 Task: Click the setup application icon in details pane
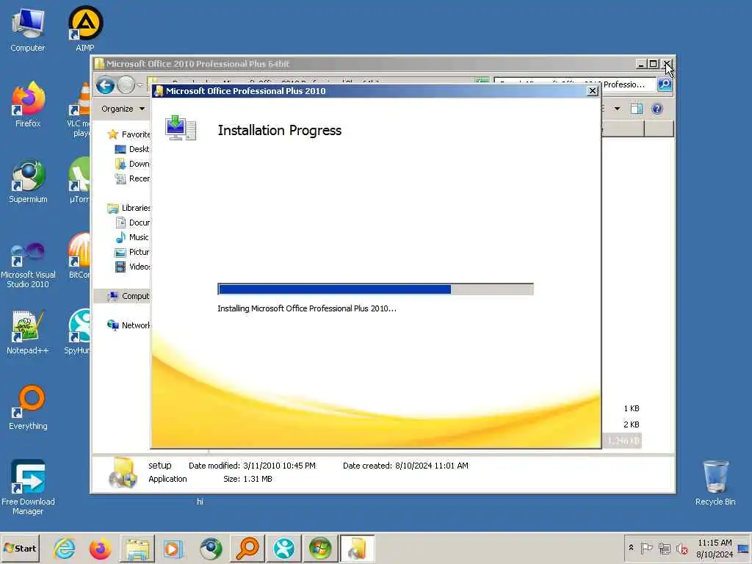pos(123,473)
